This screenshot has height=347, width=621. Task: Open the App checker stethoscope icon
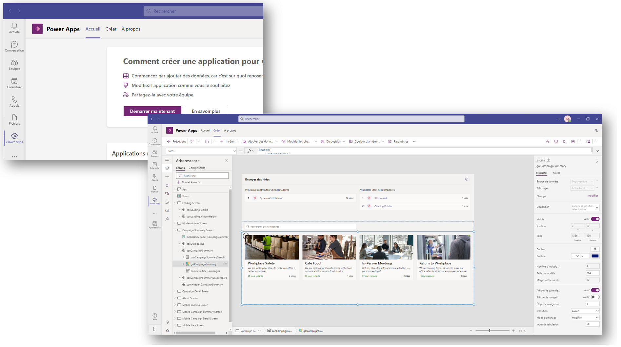[x=547, y=141]
